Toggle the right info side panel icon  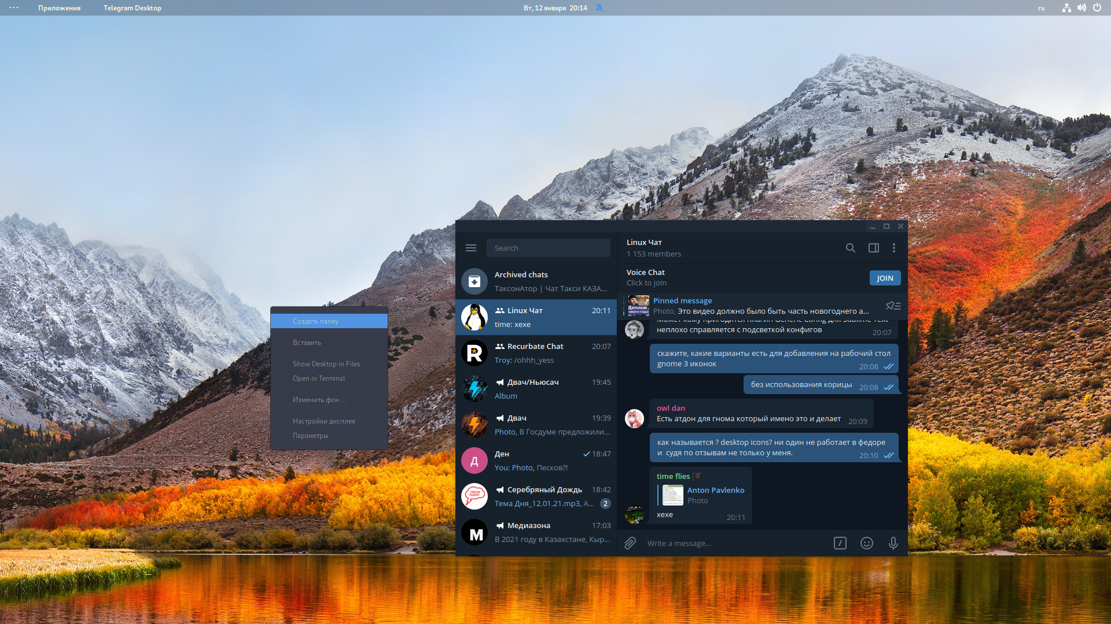874,248
